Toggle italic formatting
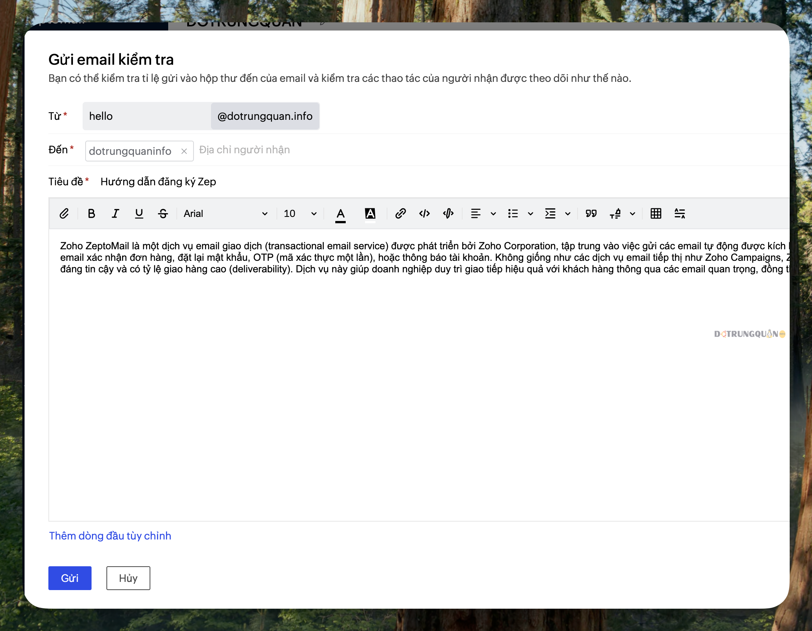This screenshot has width=812, height=631. click(x=115, y=214)
